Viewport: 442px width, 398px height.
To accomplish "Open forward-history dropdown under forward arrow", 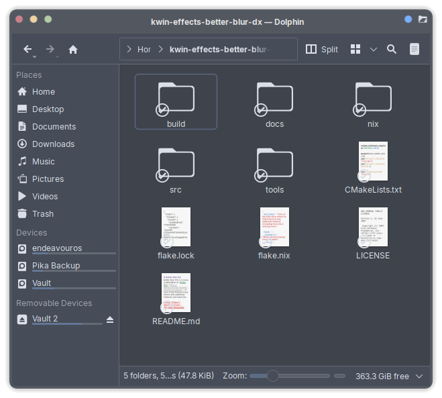I will (x=57, y=56).
